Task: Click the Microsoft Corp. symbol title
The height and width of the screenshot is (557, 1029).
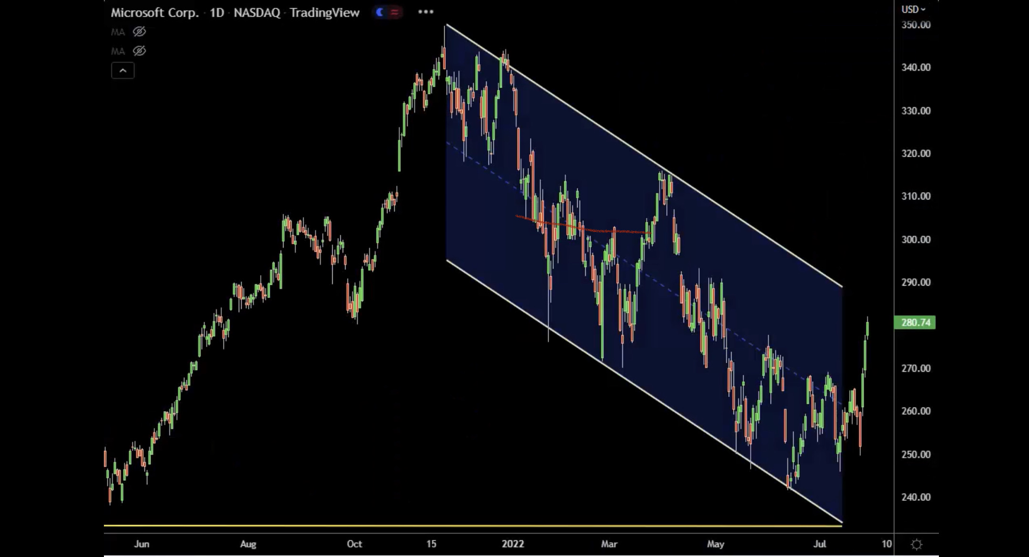Action: click(154, 12)
